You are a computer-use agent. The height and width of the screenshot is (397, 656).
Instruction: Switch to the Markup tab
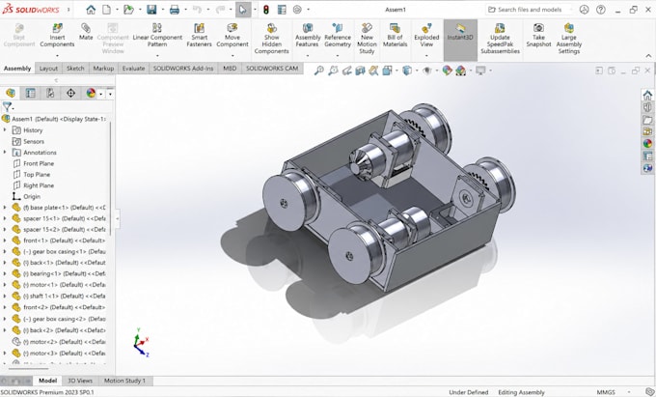[103, 69]
